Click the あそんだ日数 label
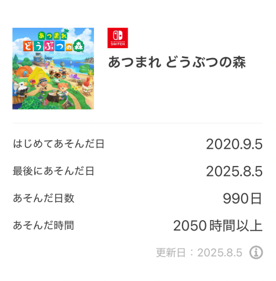 click(x=43, y=198)
